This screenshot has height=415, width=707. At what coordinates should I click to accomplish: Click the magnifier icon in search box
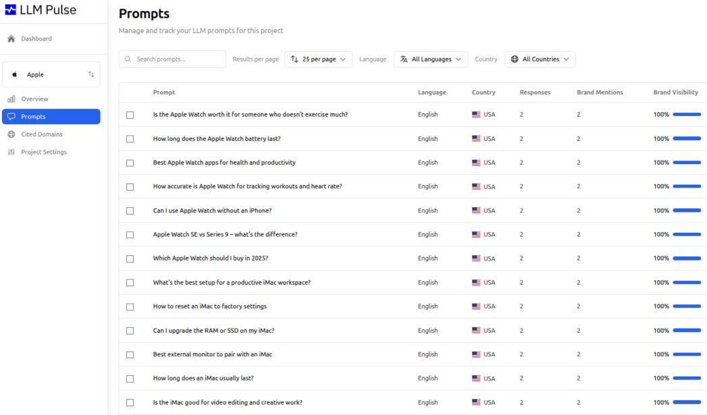coord(128,59)
